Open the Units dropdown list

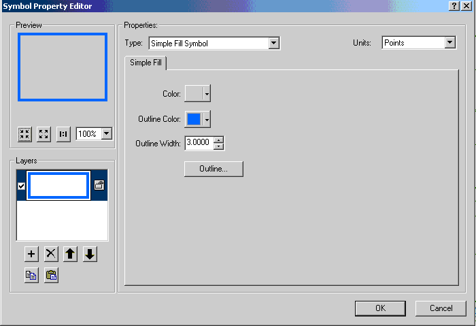(450, 42)
